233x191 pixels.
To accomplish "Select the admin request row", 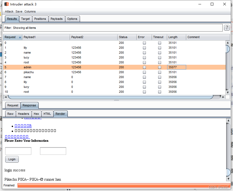I will pos(114,67).
